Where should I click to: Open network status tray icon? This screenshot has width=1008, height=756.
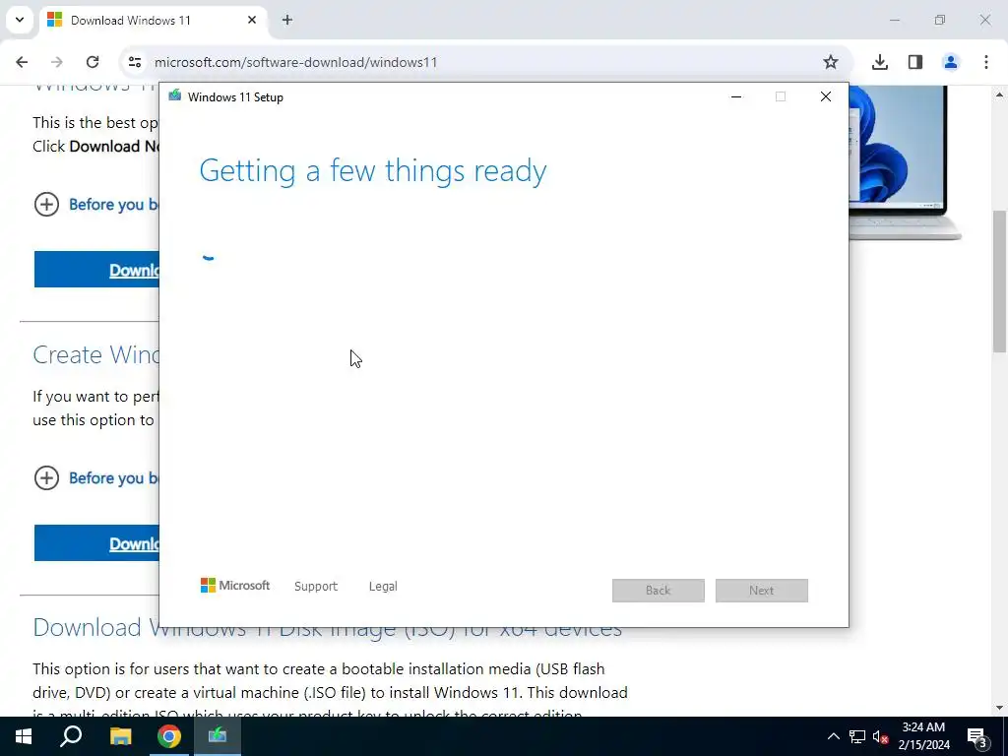pos(857,736)
